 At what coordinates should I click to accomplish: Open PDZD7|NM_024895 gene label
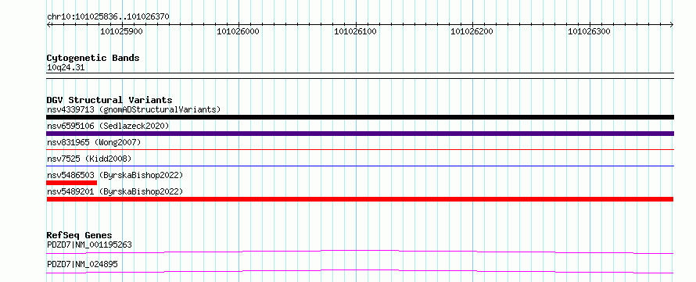pos(82,264)
